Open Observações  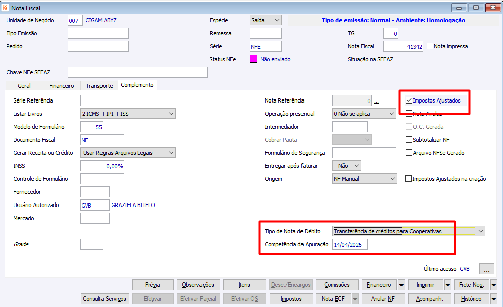198,285
